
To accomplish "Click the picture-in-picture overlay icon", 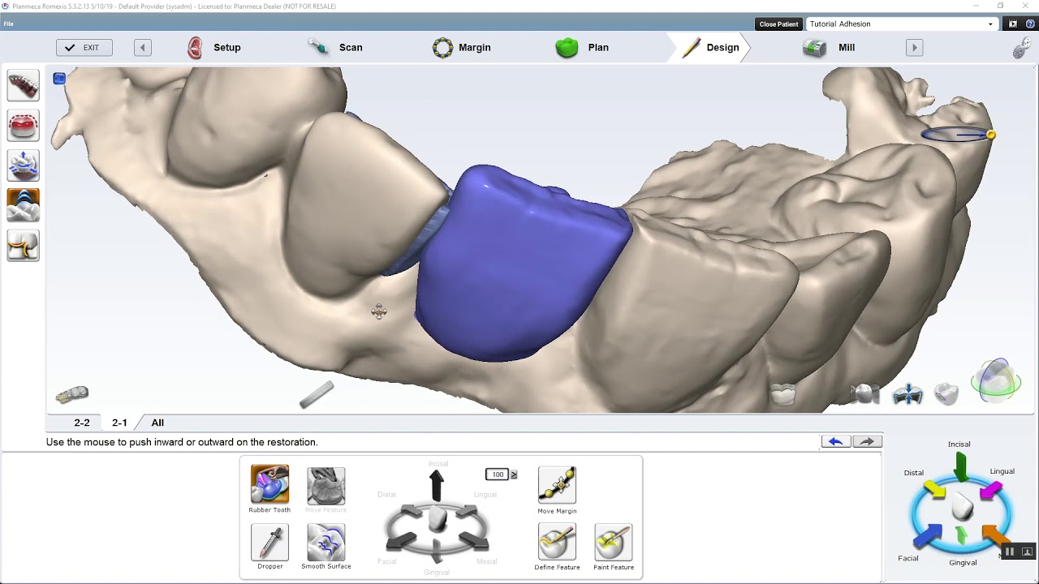I will (x=1027, y=552).
